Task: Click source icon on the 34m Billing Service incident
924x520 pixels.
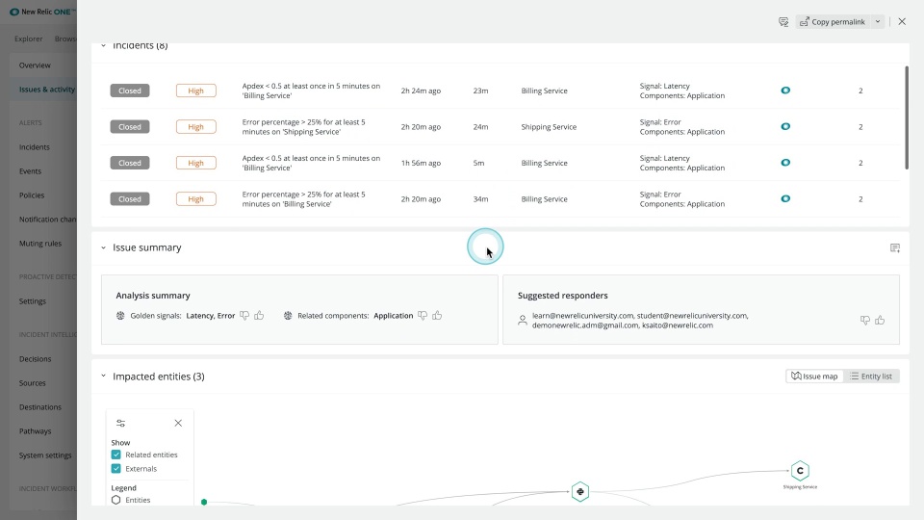Action: coord(785,198)
